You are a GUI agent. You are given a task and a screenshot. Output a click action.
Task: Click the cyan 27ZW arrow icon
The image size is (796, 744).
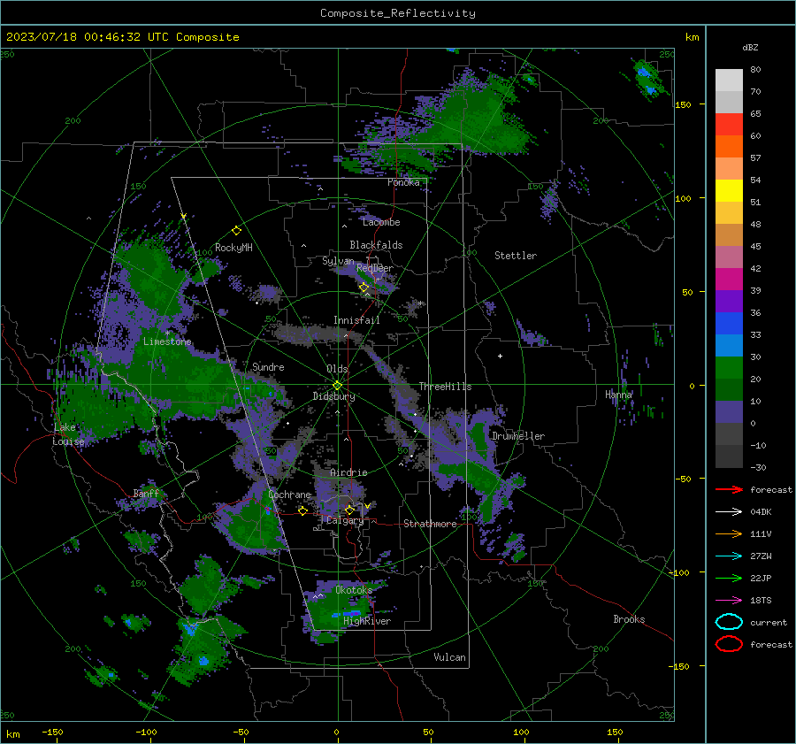pyautogui.click(x=729, y=556)
